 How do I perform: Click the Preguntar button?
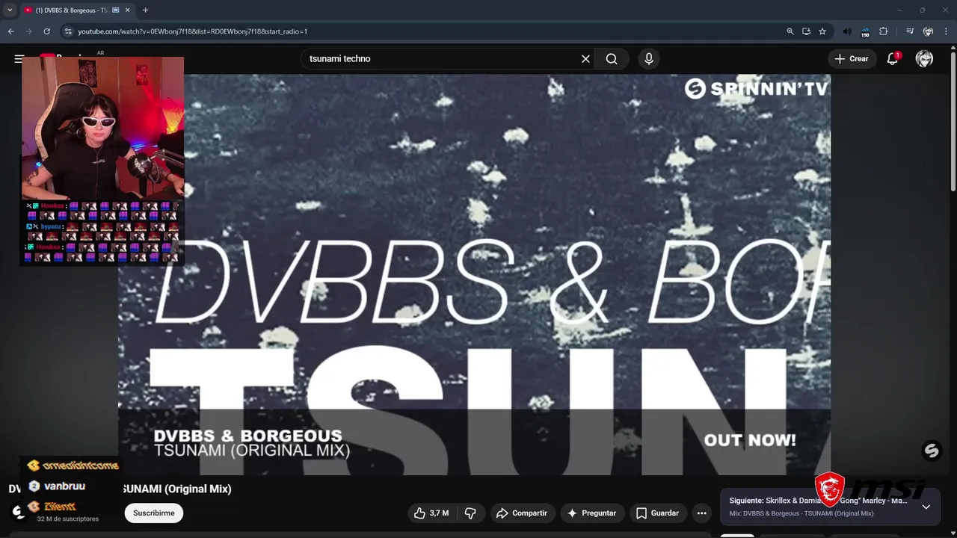pos(592,513)
